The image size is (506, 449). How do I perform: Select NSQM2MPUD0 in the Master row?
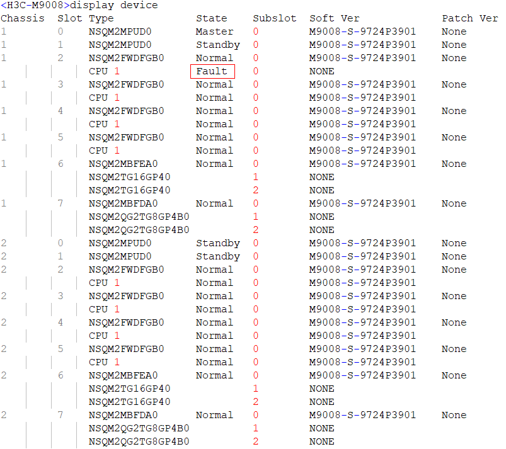click(x=120, y=31)
